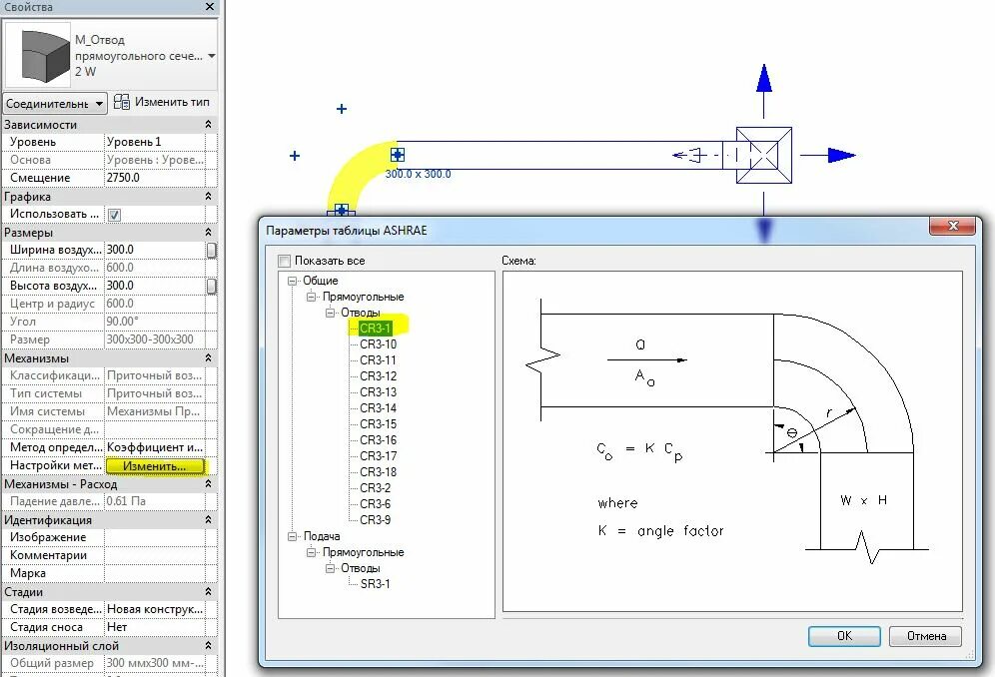Click the left plus control near elbow
The width and height of the screenshot is (995, 677).
point(295,156)
